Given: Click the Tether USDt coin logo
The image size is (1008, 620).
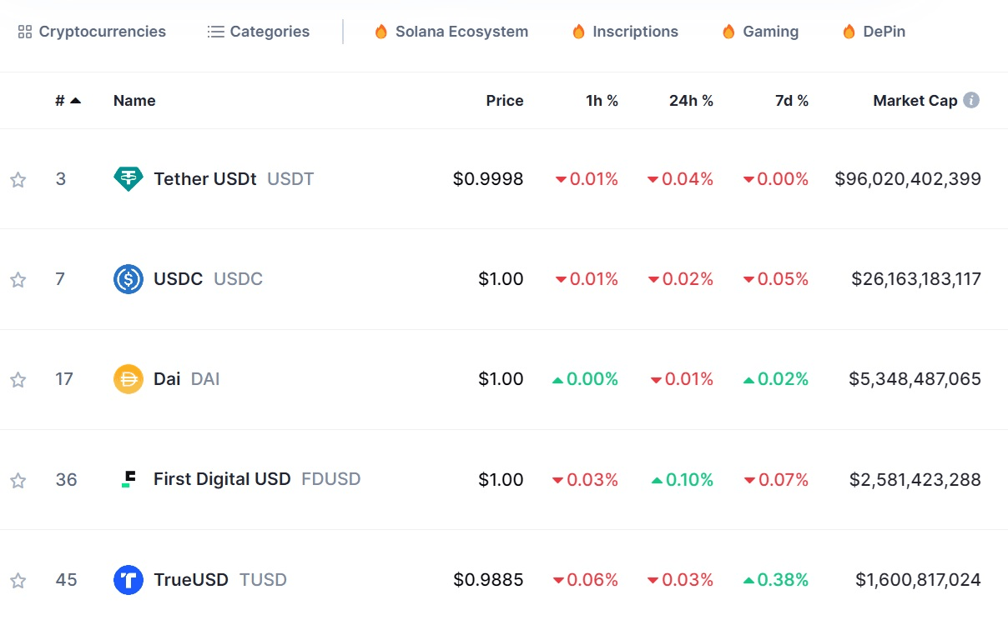Looking at the screenshot, I should click(x=128, y=178).
